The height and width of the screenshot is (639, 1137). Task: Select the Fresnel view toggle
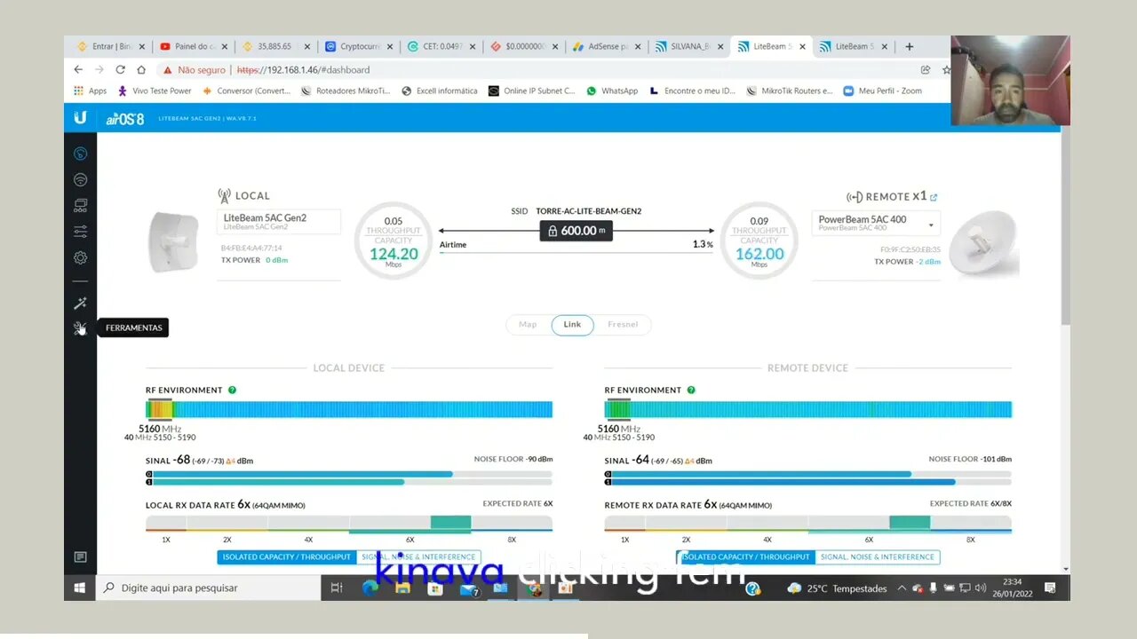click(x=623, y=325)
